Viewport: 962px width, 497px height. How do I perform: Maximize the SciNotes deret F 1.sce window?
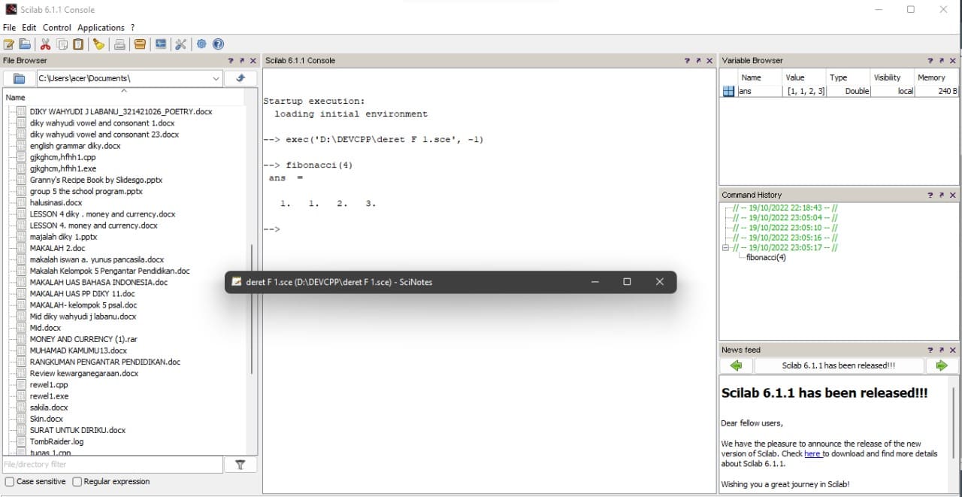pos(627,282)
